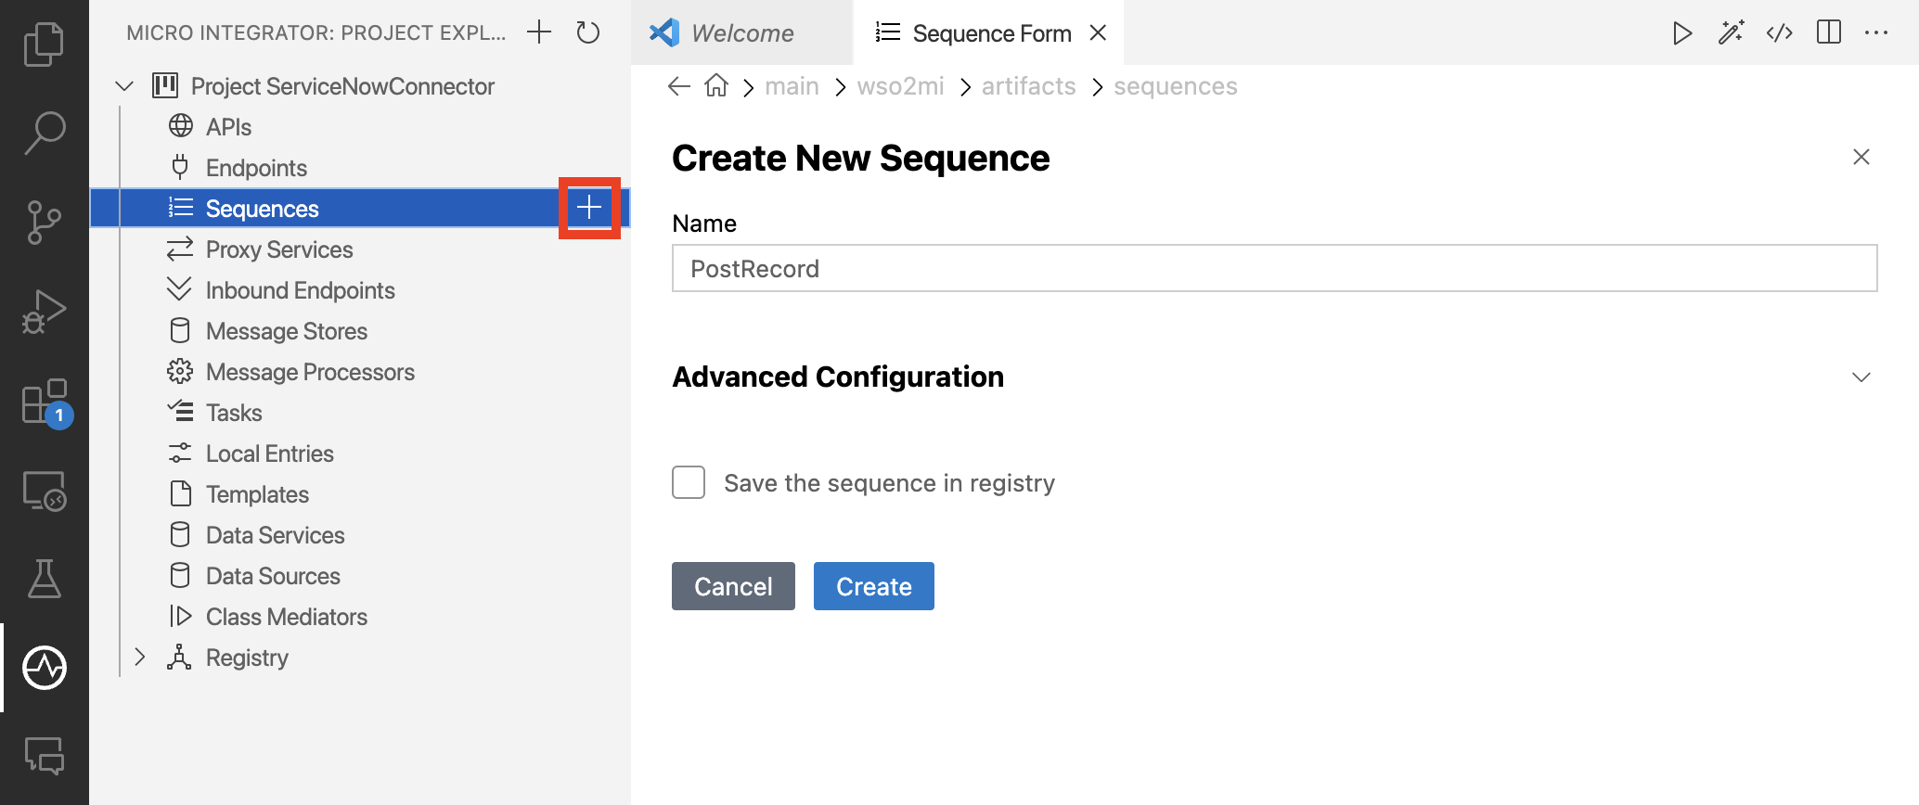Screen dimensions: 1919x805
Task: Click the Create button
Action: 873,586
